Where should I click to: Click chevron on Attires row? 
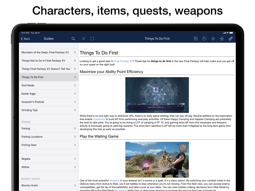pyautogui.click(x=75, y=167)
